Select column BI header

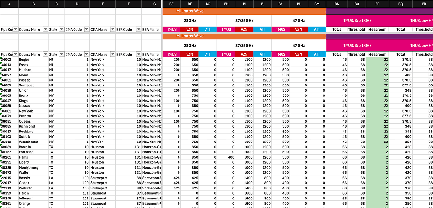click(244, 4)
